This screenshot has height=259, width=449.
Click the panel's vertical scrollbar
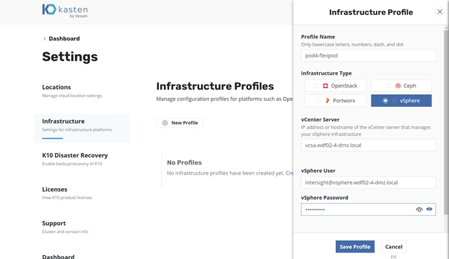(x=446, y=121)
